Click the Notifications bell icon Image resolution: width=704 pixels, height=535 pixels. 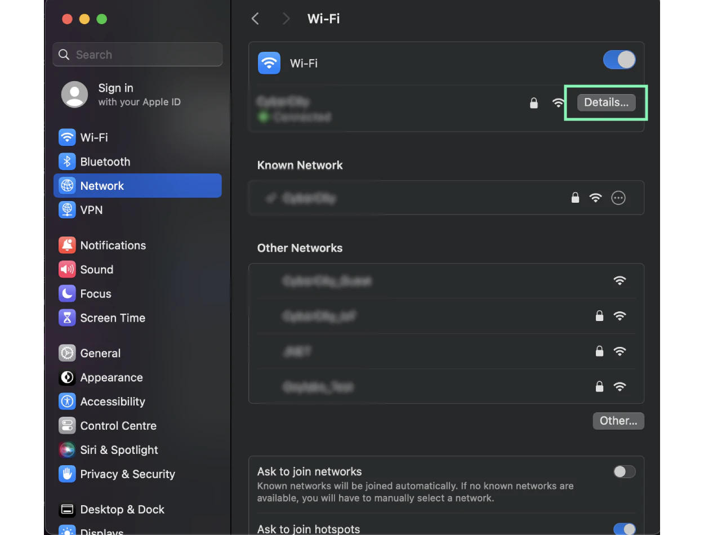click(x=67, y=246)
